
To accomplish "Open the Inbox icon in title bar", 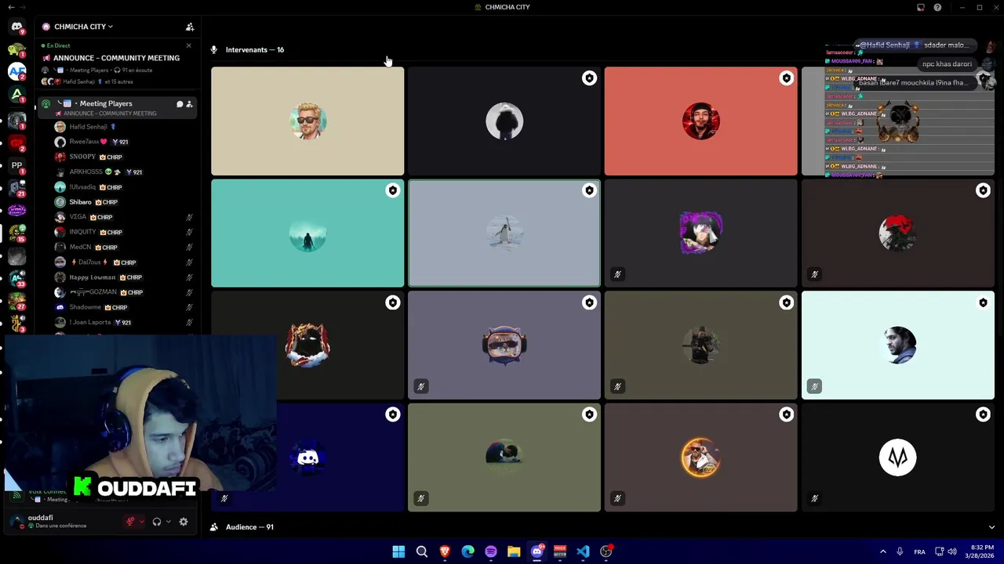I will (921, 7).
